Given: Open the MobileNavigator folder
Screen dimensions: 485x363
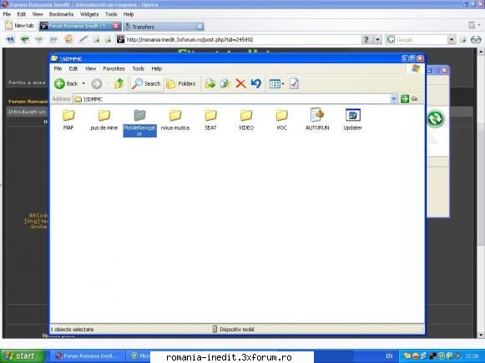Looking at the screenshot, I should pos(139,122).
